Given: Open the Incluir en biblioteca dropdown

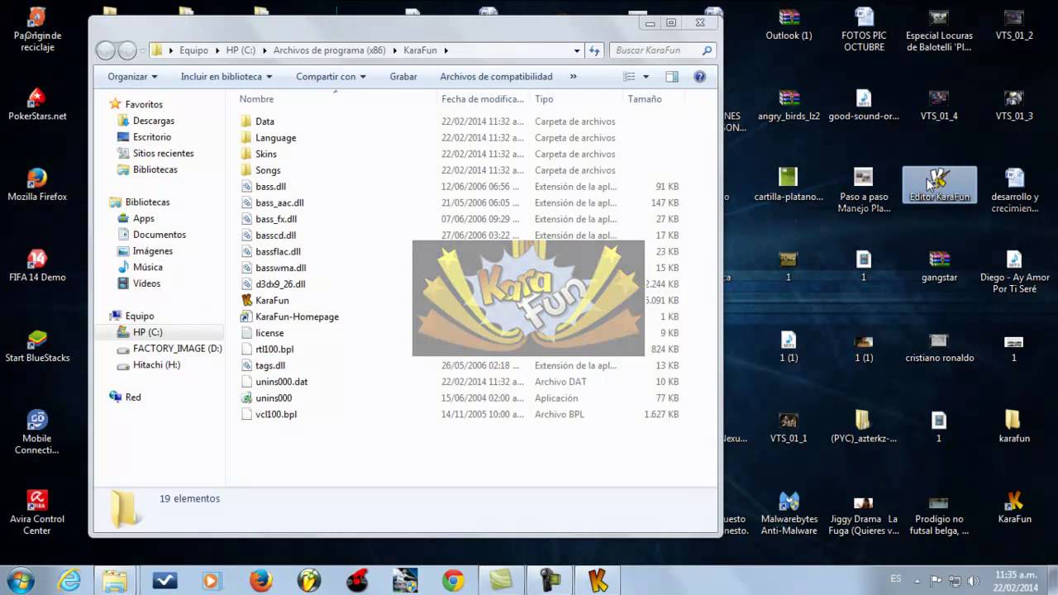Looking at the screenshot, I should pyautogui.click(x=226, y=77).
